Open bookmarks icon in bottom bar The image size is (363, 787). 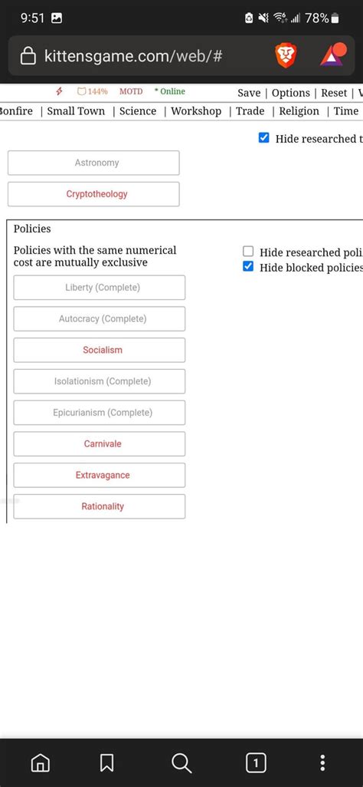coord(106,763)
